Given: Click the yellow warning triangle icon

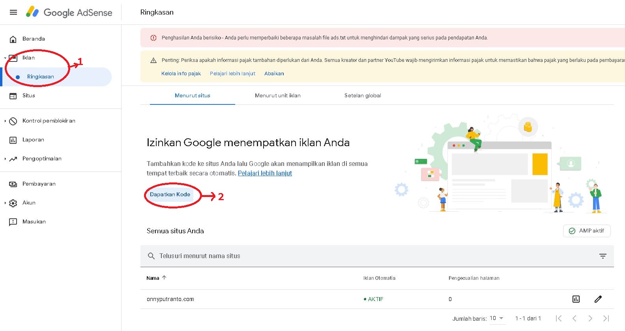Looking at the screenshot, I should tap(153, 60).
